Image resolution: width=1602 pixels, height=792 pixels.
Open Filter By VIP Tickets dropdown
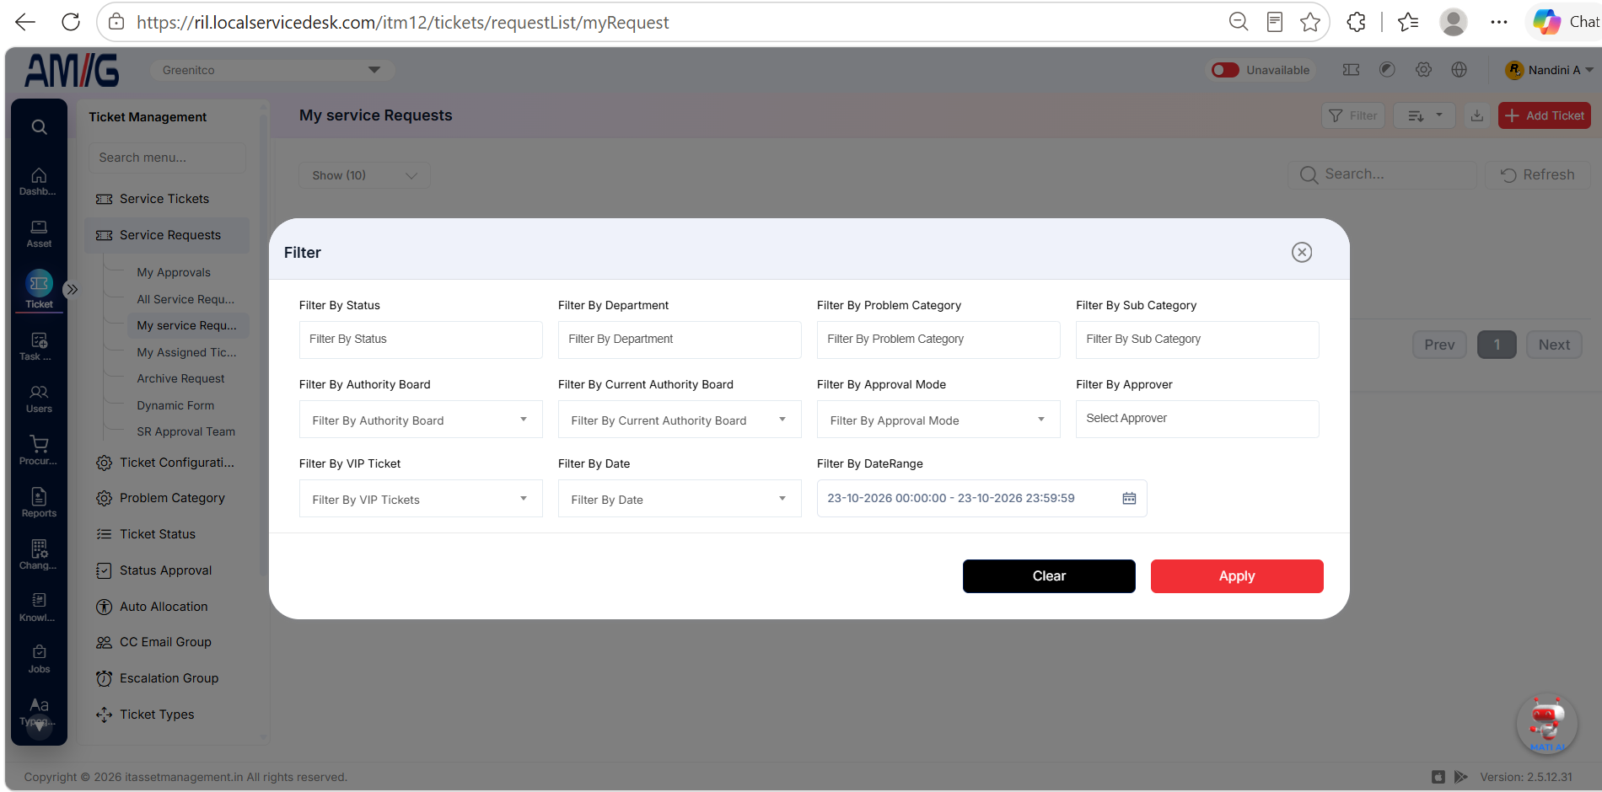[421, 499]
